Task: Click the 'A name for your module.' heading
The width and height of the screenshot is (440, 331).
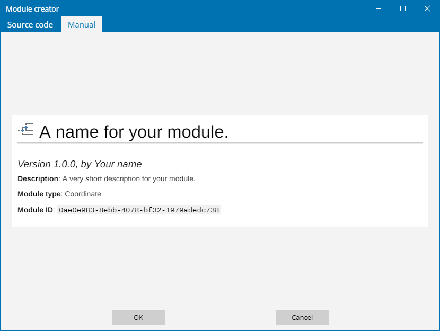Action: point(134,132)
